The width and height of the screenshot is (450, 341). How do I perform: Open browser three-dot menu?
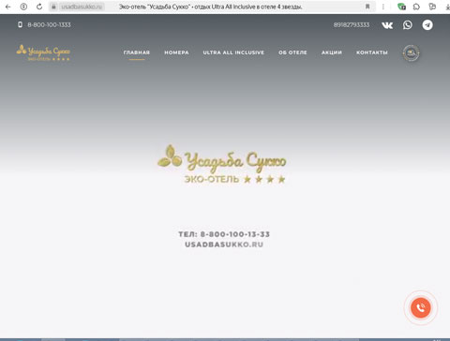[383, 7]
